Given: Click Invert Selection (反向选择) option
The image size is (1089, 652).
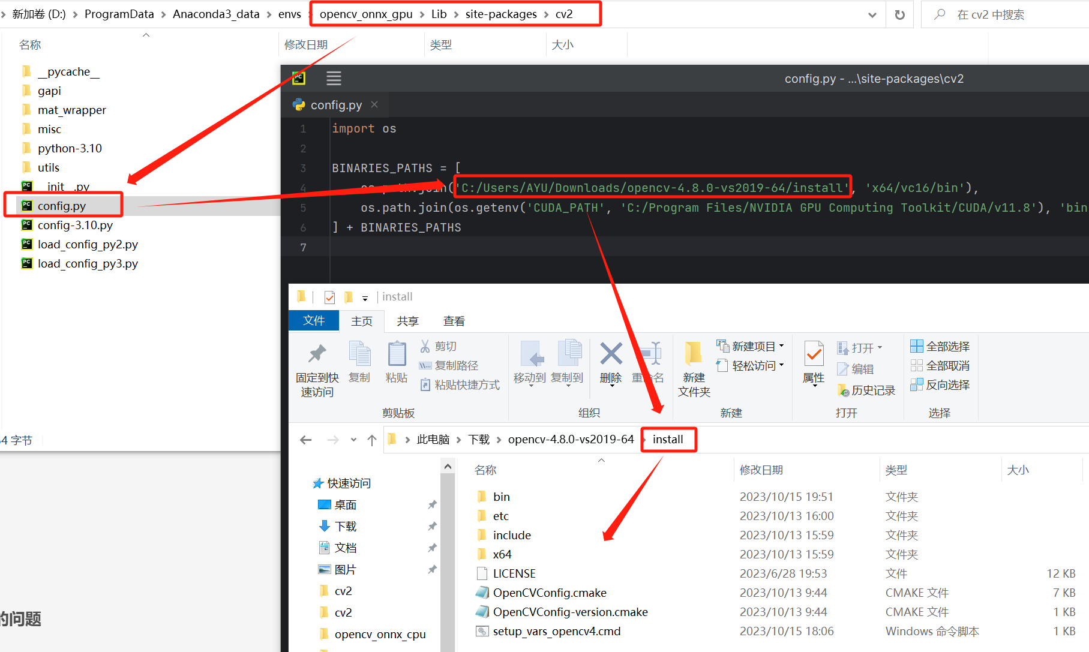Looking at the screenshot, I should point(940,385).
